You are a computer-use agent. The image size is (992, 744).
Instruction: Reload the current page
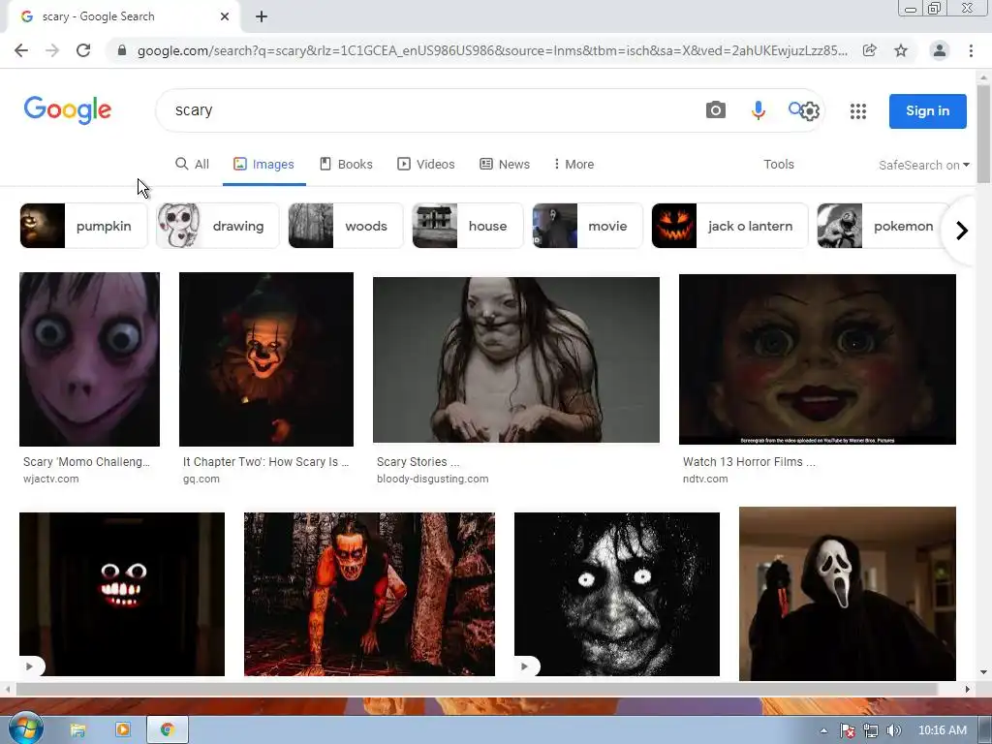pos(83,50)
